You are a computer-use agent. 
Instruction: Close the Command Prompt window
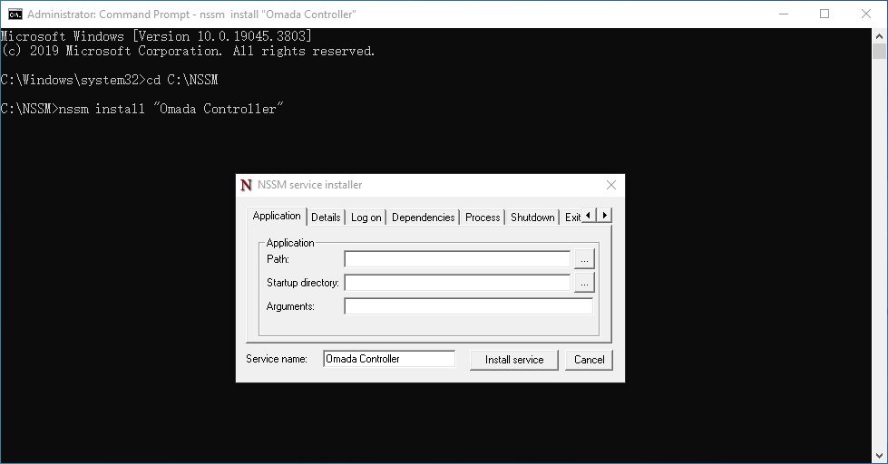pos(866,14)
